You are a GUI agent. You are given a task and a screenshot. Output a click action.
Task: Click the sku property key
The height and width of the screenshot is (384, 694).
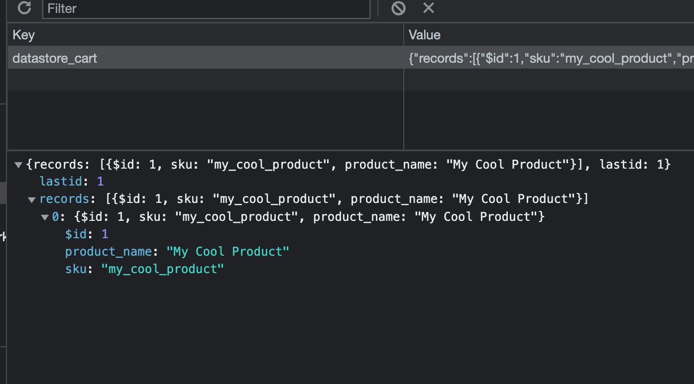pos(76,269)
